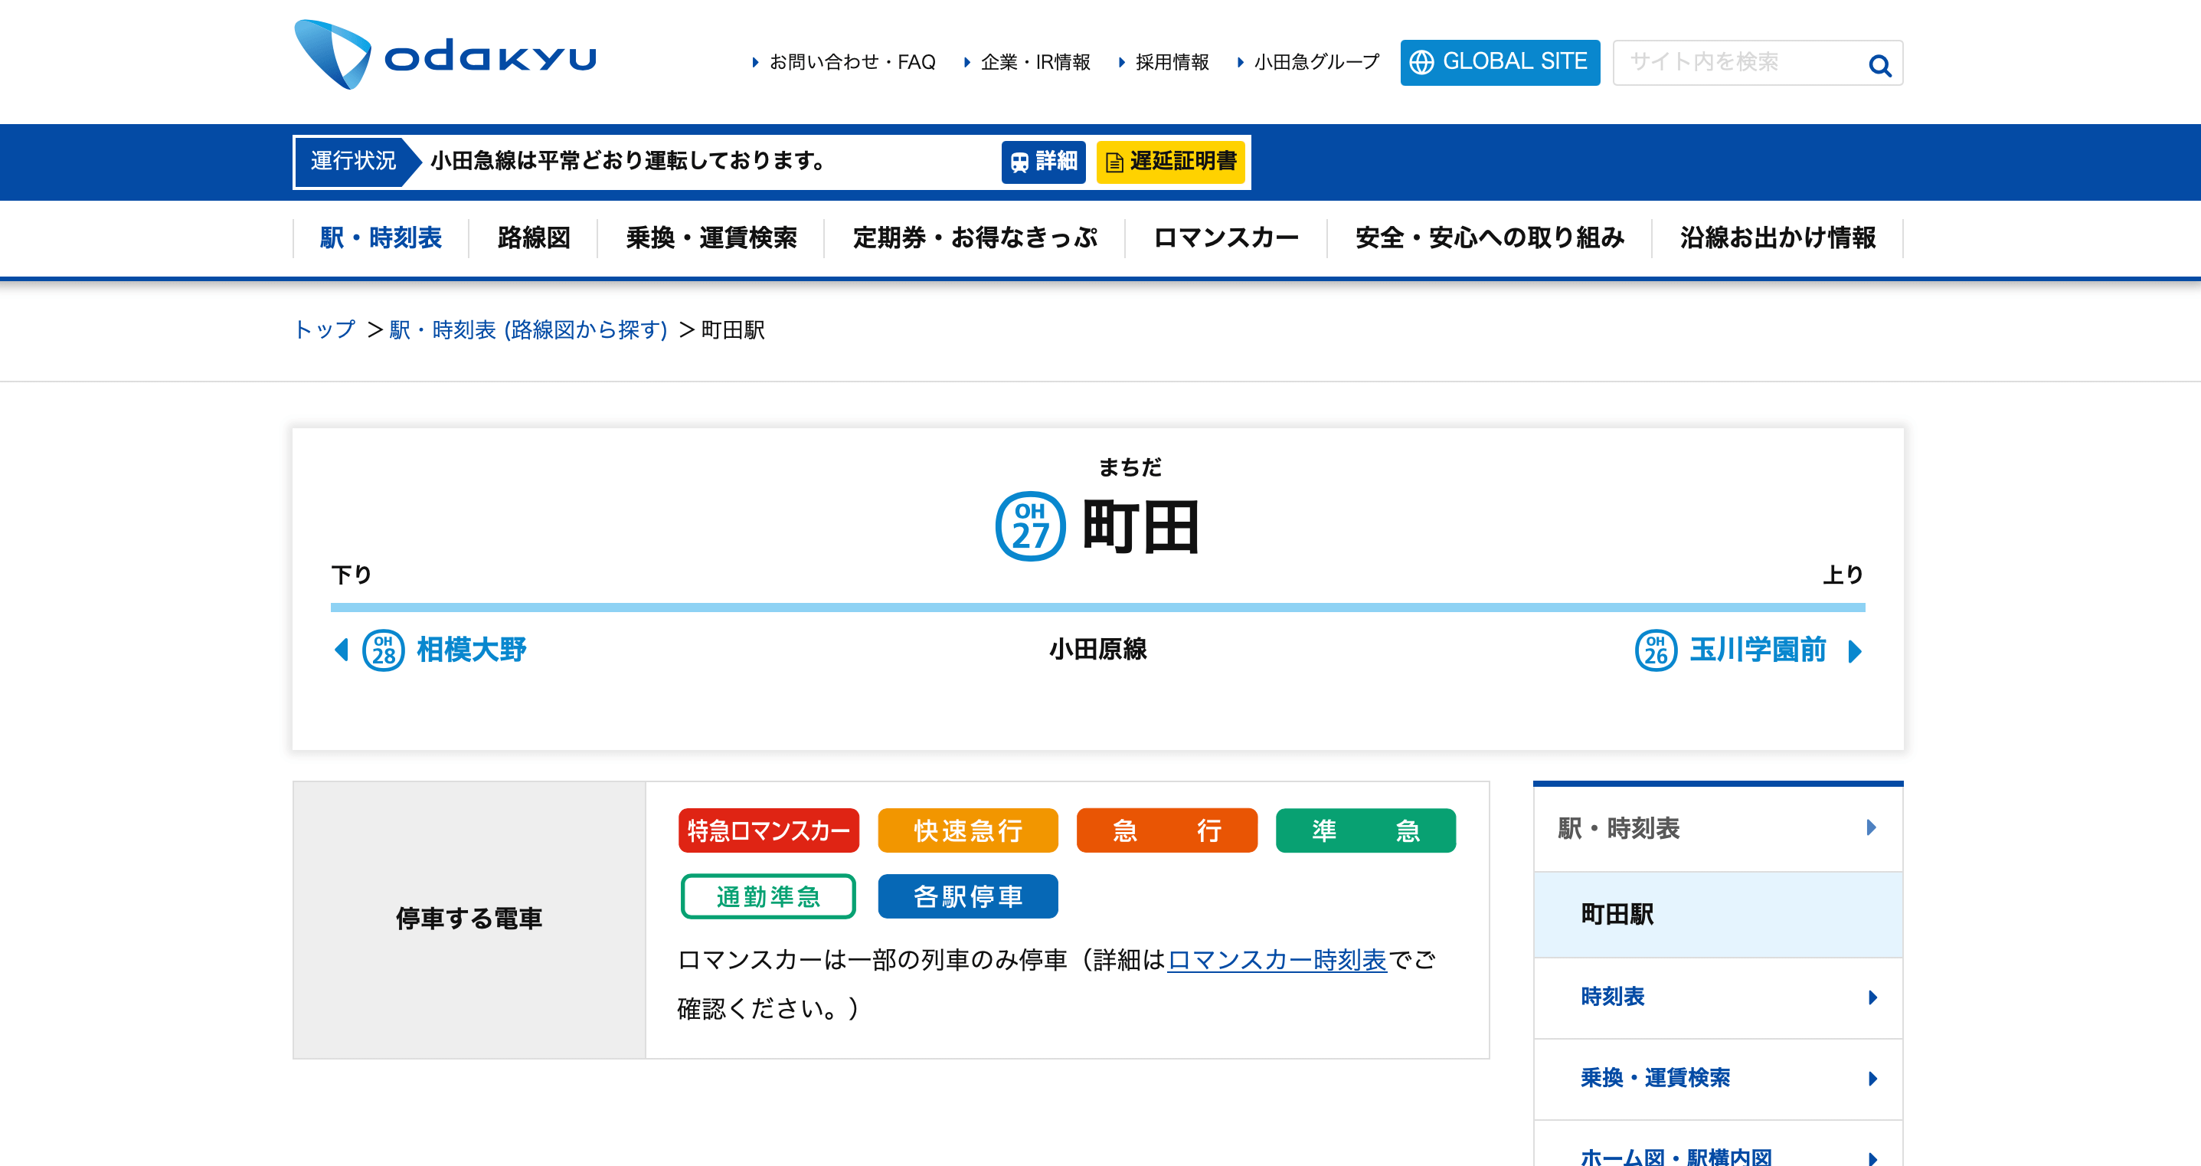
Task: Open the ロマンスカー時刻表 link
Action: click(1277, 960)
